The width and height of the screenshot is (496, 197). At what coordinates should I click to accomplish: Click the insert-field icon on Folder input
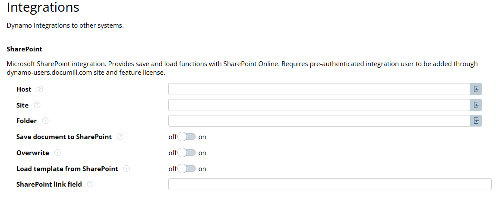click(476, 121)
